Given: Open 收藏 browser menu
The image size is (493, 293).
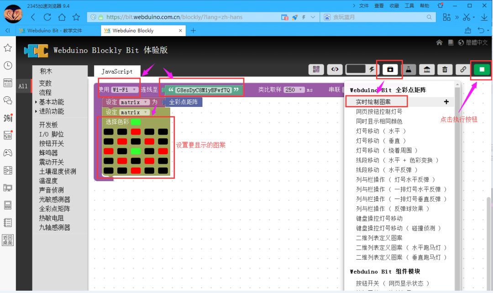Looking at the screenshot, I should (x=394, y=5).
